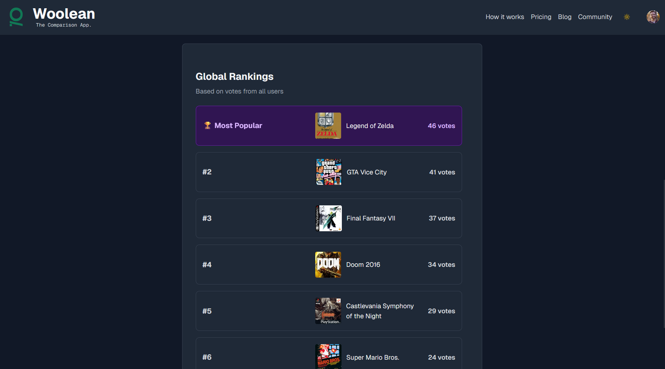
Task: Select the Castlevania cover thumbnail
Action: coord(328,311)
